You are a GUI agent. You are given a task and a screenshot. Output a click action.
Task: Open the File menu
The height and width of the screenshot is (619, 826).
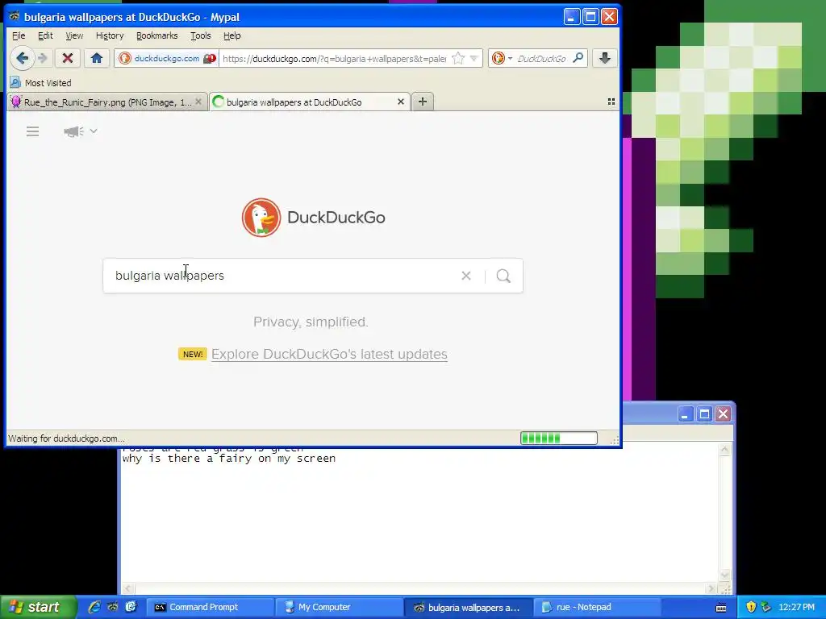[x=19, y=35]
